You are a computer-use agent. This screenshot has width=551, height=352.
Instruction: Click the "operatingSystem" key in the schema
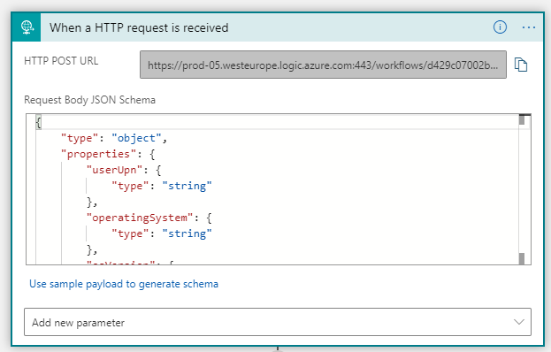[140, 218]
